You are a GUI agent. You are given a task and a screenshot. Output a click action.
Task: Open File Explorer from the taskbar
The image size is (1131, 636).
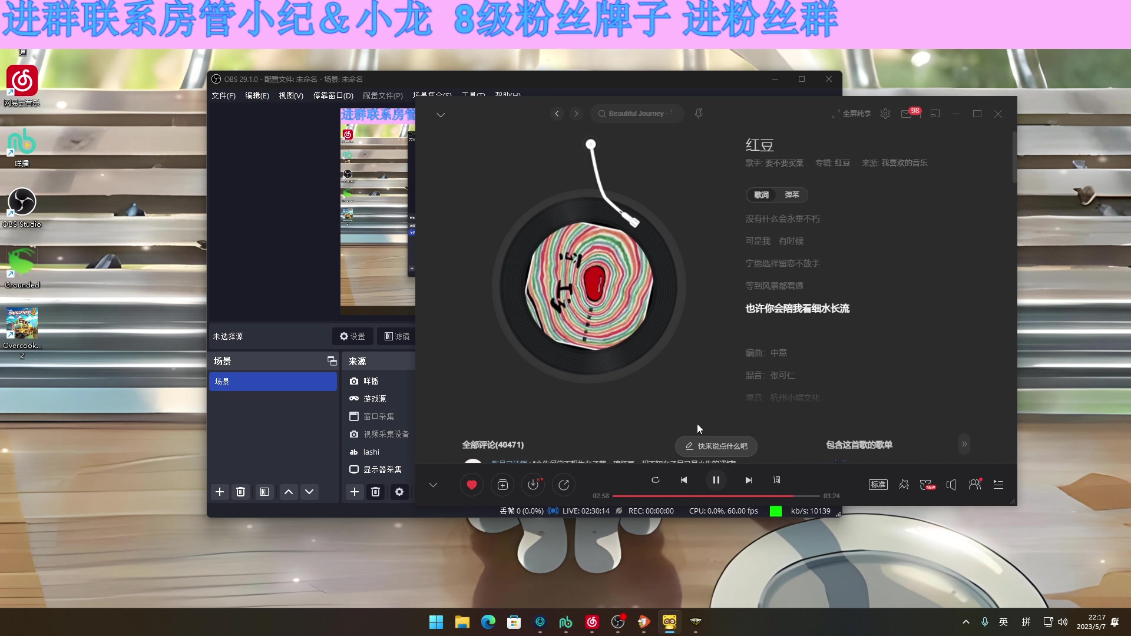pos(462,622)
